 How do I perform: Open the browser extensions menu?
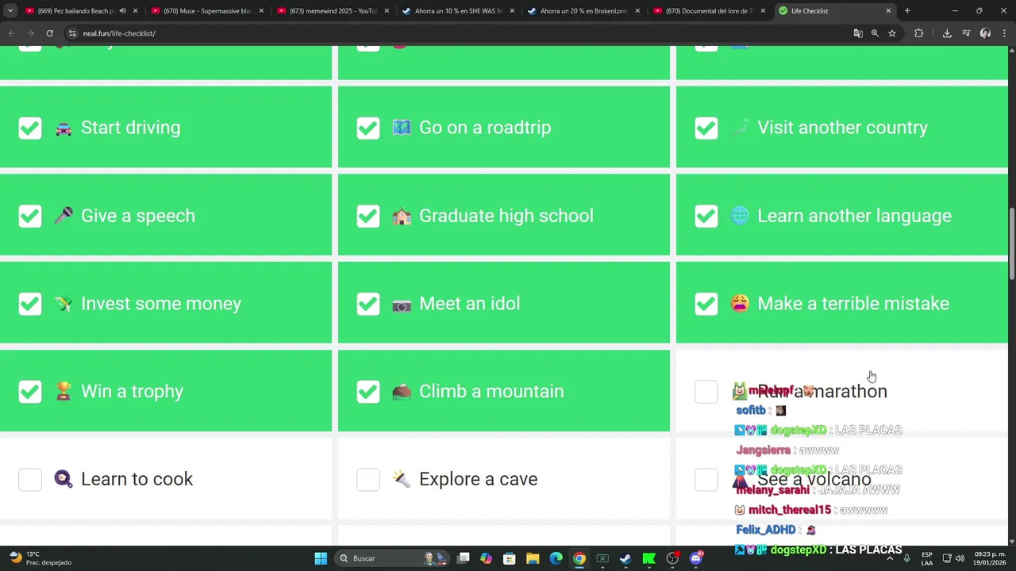pos(919,33)
